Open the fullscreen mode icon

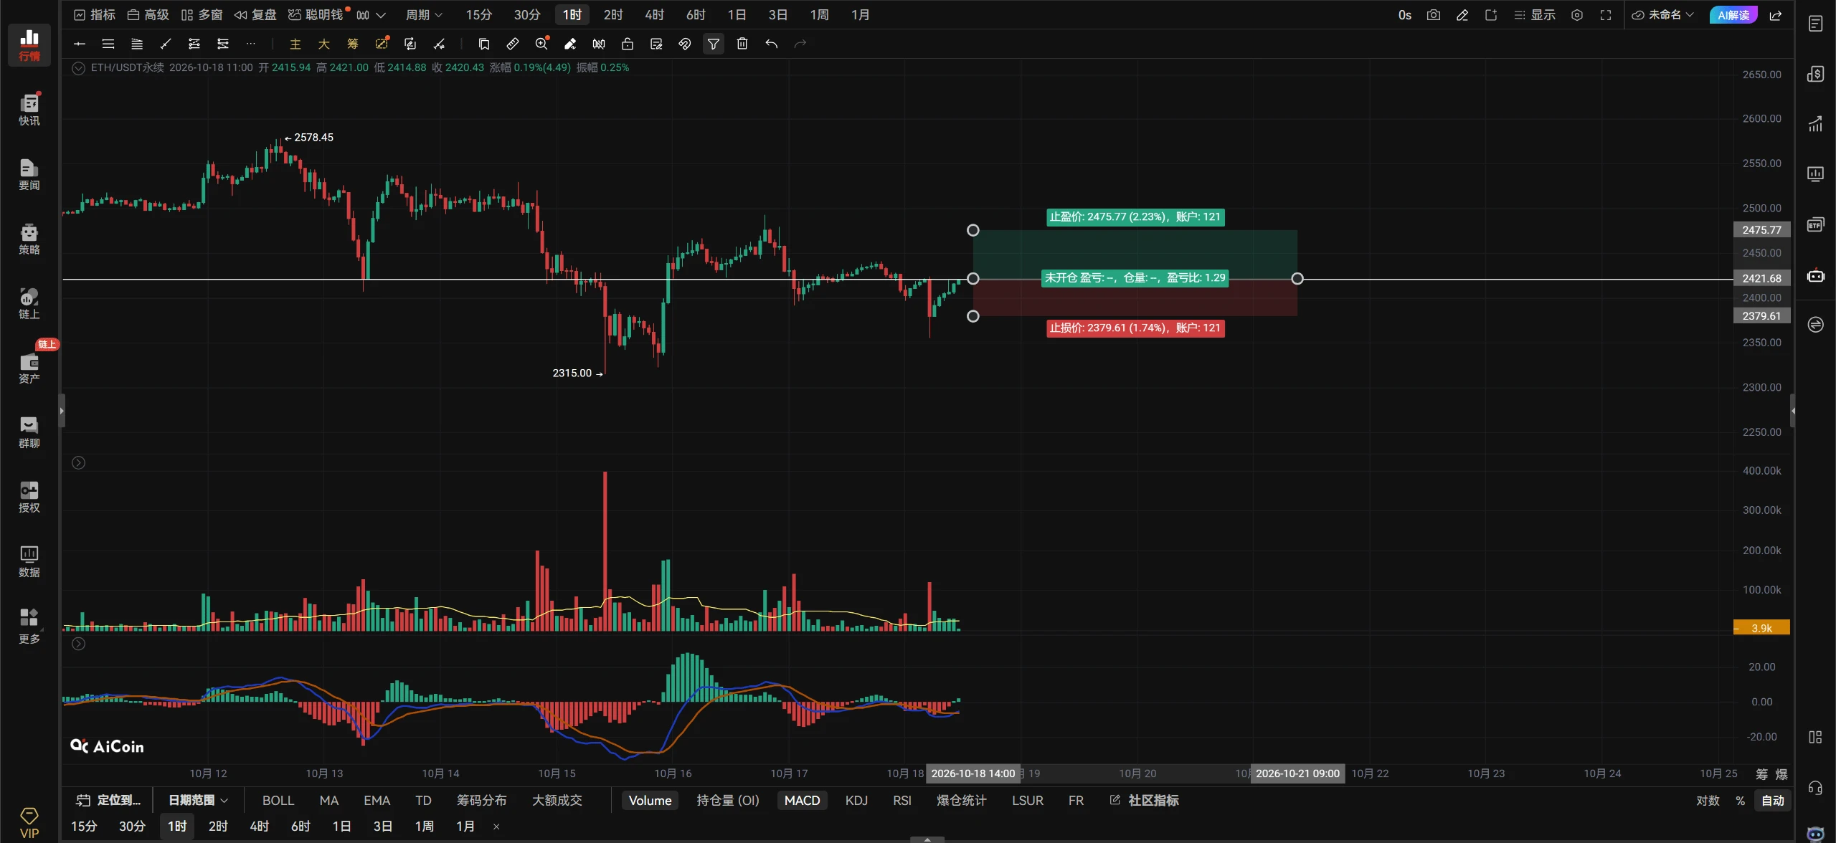1606,15
